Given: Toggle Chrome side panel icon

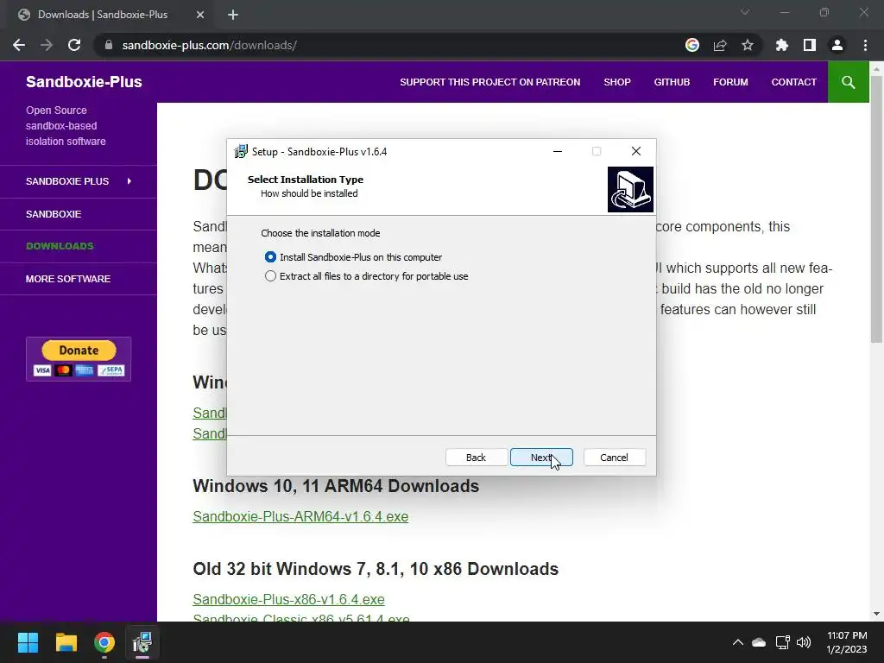Looking at the screenshot, I should 810,45.
